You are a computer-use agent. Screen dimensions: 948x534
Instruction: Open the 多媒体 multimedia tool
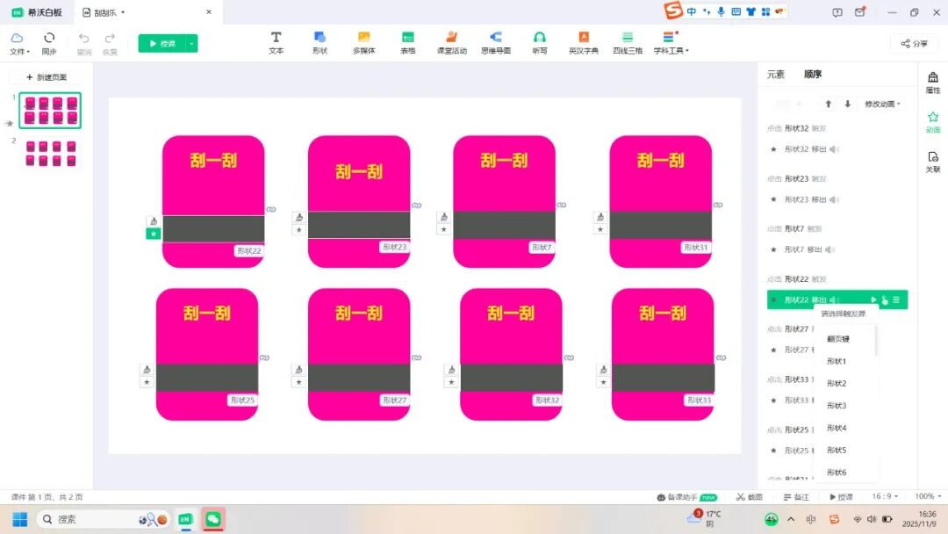[363, 42]
